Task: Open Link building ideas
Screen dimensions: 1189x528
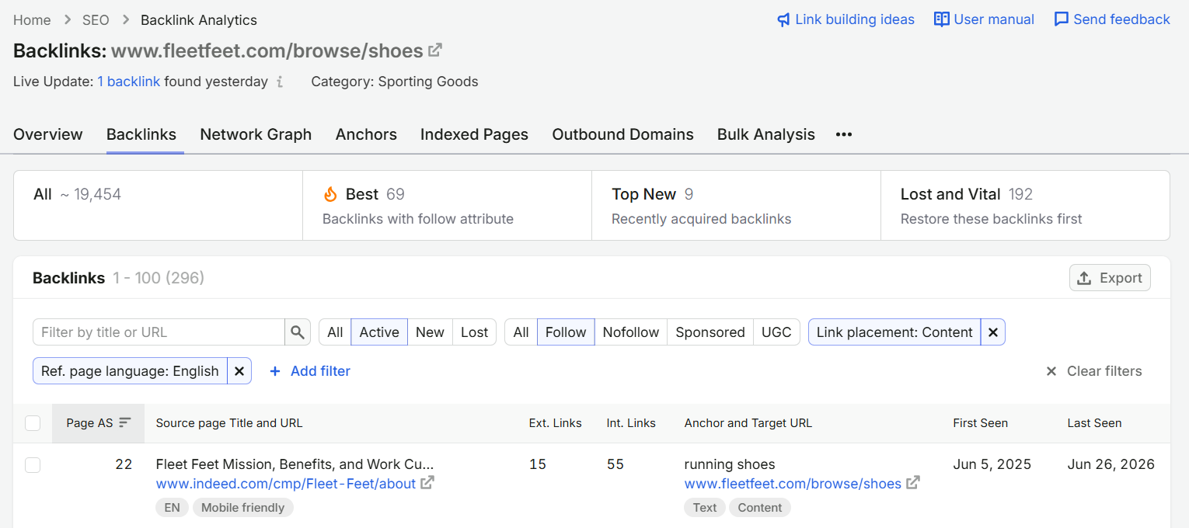Action: coord(846,19)
